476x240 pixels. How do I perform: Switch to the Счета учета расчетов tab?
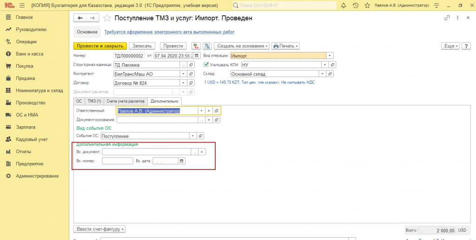(x=126, y=101)
